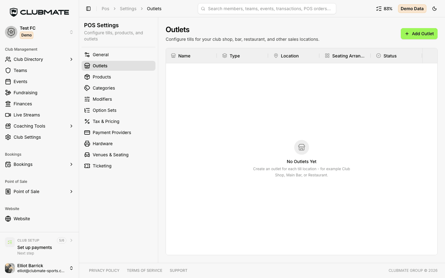Open the Ticketing ticket icon
Screen dimensions: 445x278
tap(87, 166)
